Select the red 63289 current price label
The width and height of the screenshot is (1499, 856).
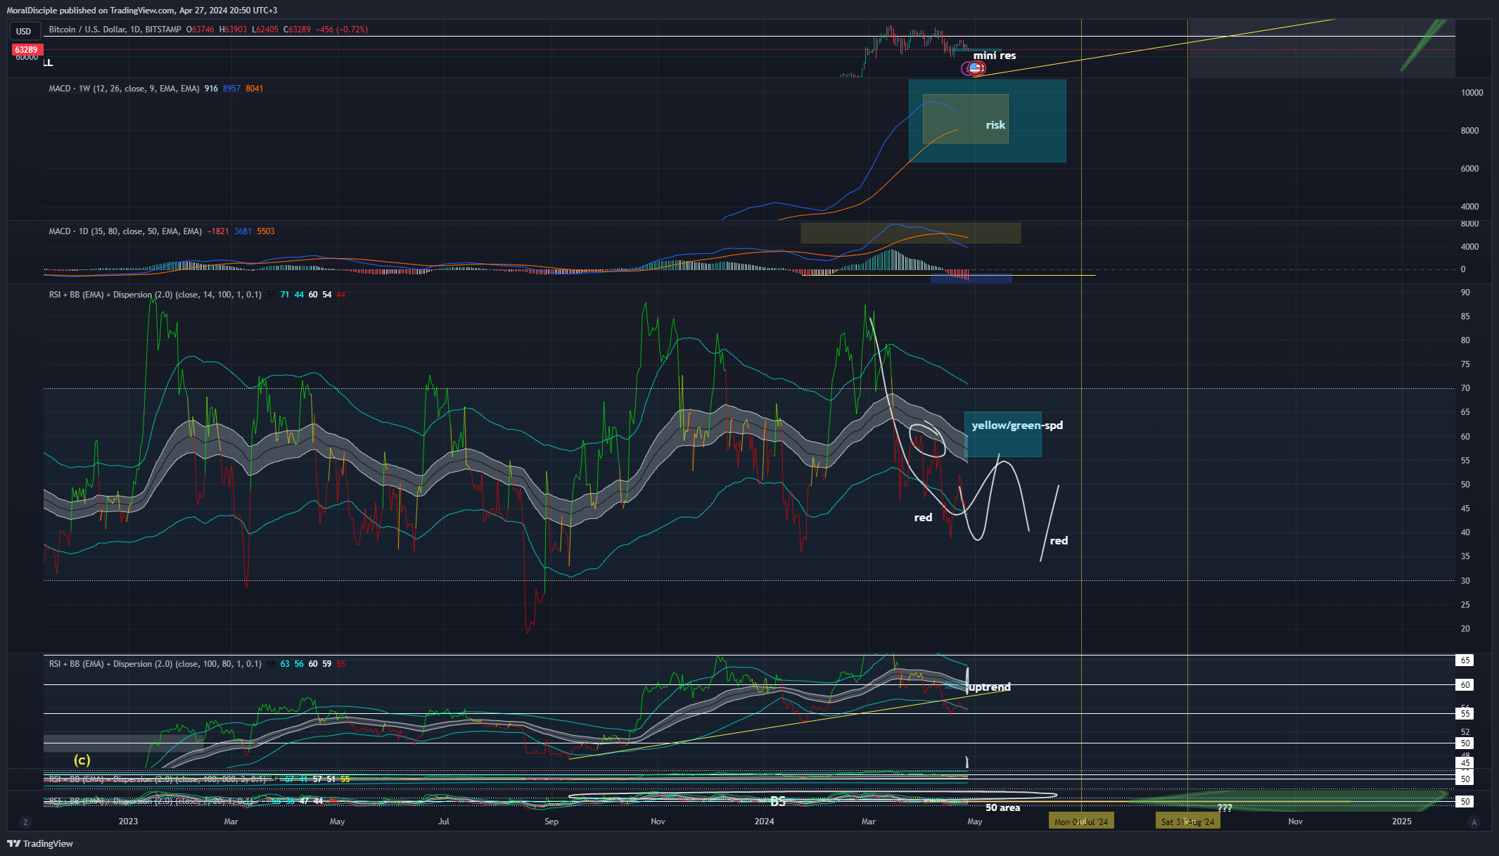[27, 50]
